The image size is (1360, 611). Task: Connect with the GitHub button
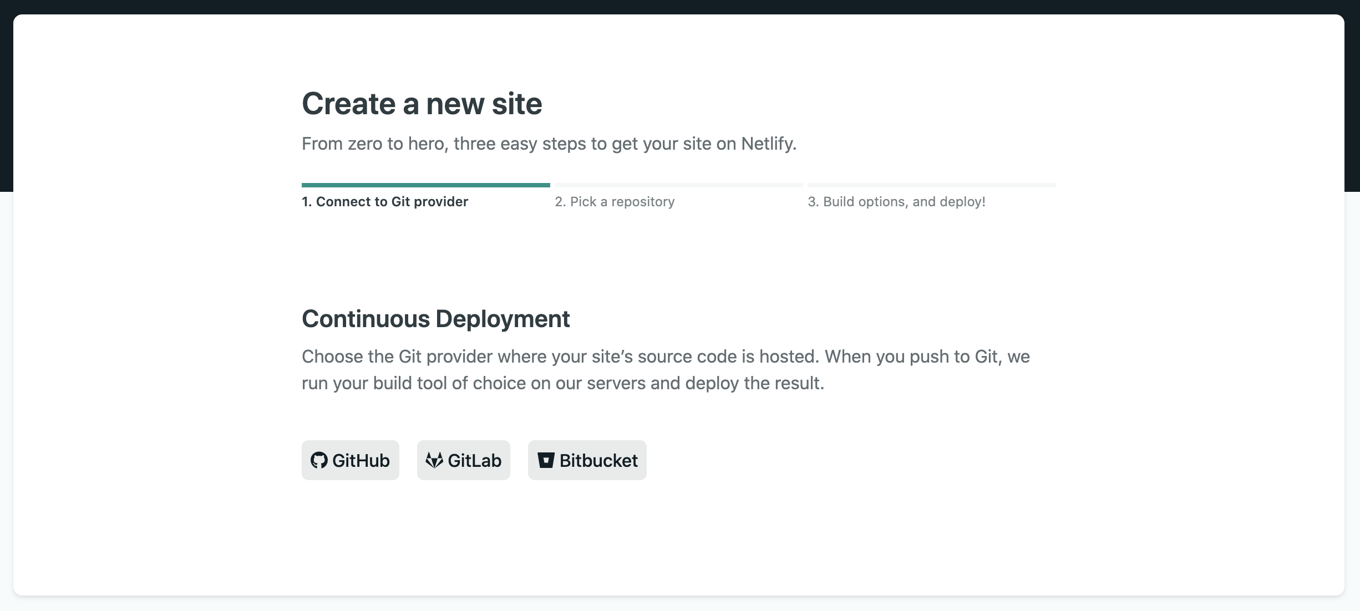pyautogui.click(x=350, y=460)
